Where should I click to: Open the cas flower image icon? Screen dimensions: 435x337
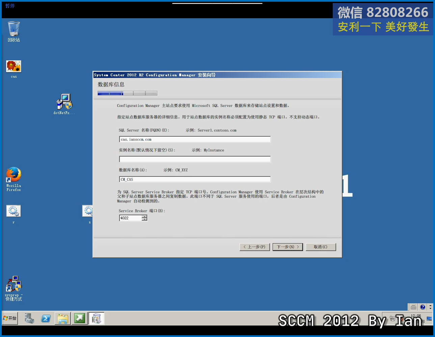[14, 69]
